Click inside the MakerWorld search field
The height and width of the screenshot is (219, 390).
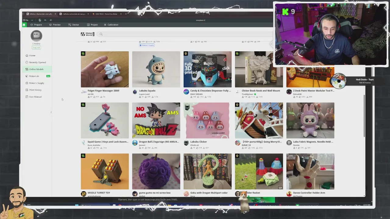186,34
